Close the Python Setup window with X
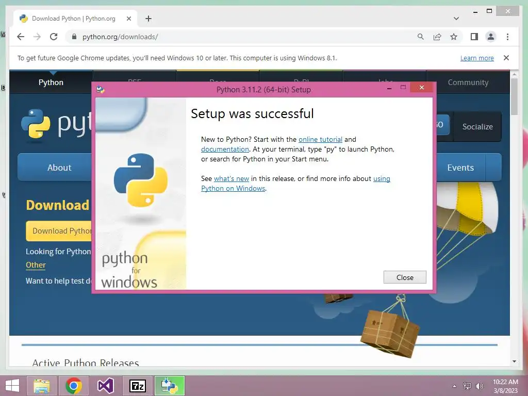The image size is (528, 396). click(x=422, y=88)
